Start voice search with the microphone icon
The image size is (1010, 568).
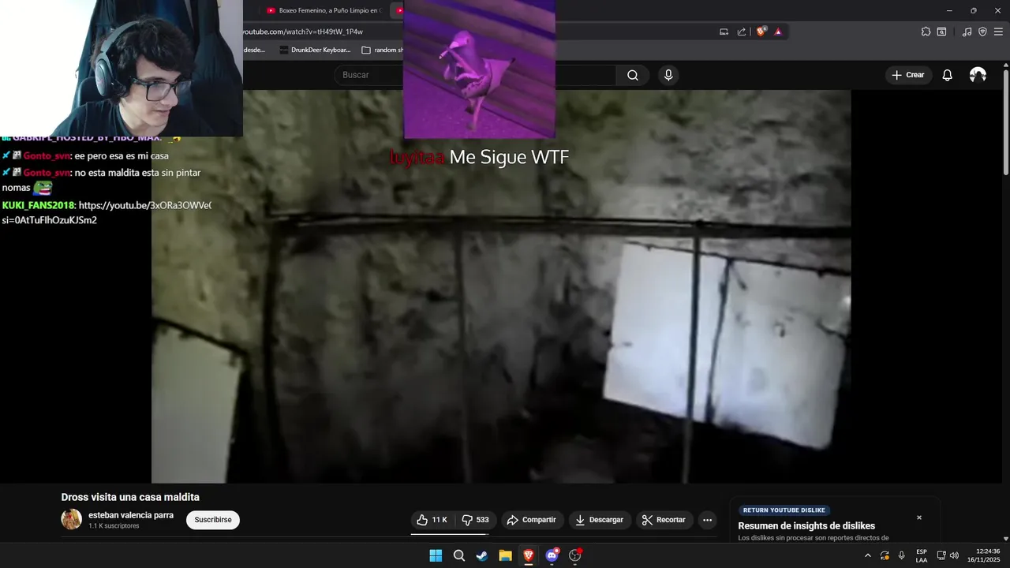click(668, 75)
